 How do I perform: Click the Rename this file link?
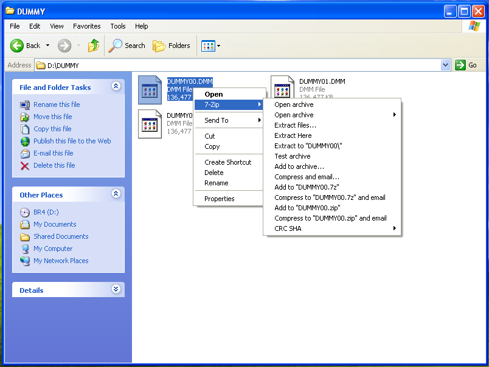tap(57, 105)
